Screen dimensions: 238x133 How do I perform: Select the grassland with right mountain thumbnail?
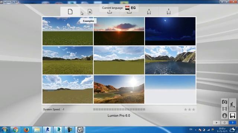point(68,60)
